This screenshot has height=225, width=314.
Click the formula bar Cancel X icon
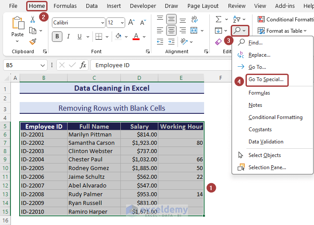coord(62,65)
